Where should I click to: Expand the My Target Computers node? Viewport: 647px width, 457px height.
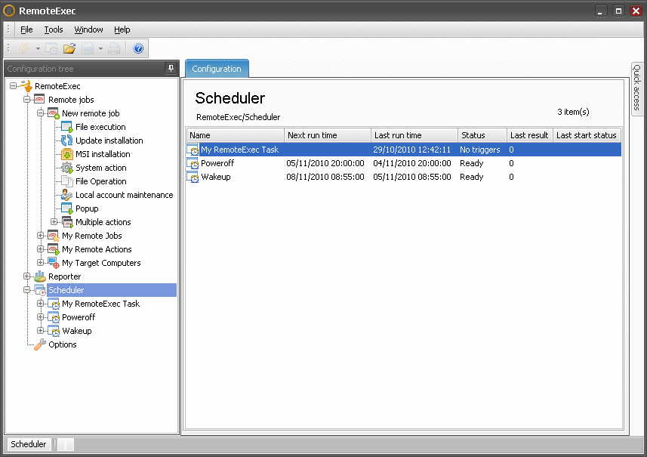tap(41, 263)
